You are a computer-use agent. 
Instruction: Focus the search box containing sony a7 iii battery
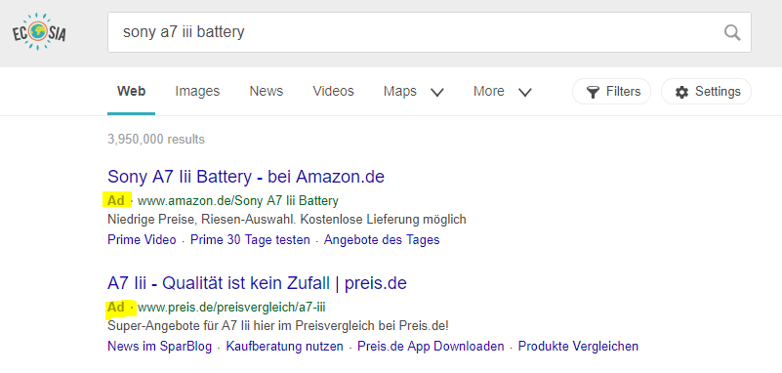pos(429,32)
